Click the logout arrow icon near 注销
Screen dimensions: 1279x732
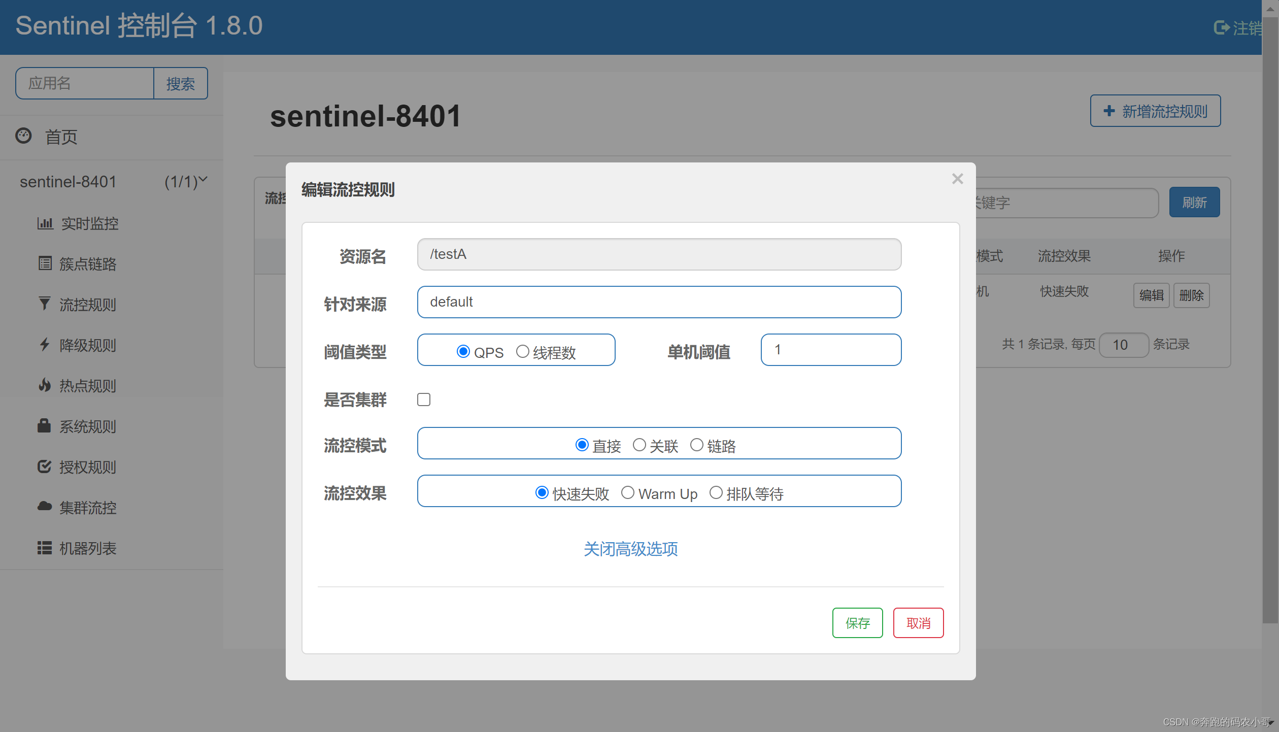click(1221, 27)
